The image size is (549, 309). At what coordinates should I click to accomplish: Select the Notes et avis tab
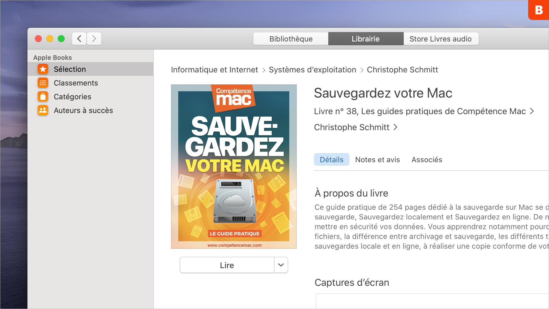pyautogui.click(x=377, y=160)
